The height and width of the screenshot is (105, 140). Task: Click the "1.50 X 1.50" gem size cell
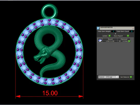[x=110, y=41]
